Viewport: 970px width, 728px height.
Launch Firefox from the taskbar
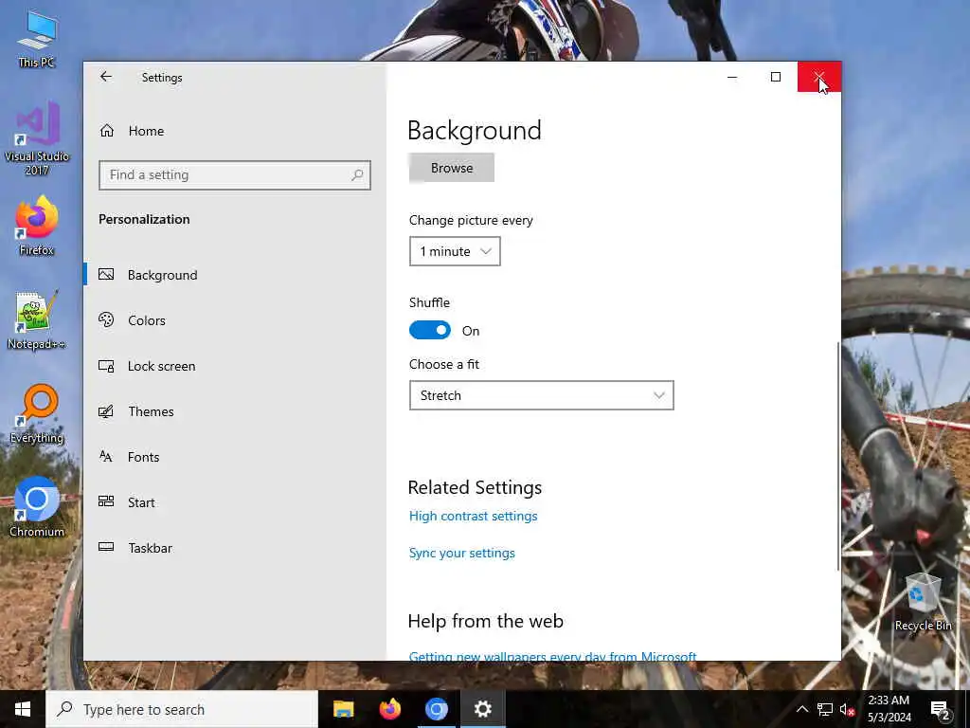pos(389,709)
